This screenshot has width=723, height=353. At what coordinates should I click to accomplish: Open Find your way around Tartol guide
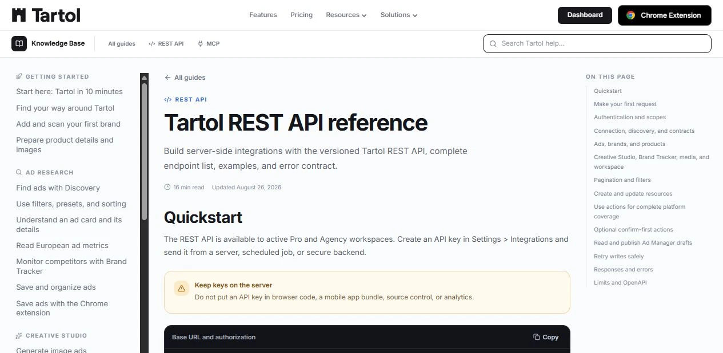(65, 108)
